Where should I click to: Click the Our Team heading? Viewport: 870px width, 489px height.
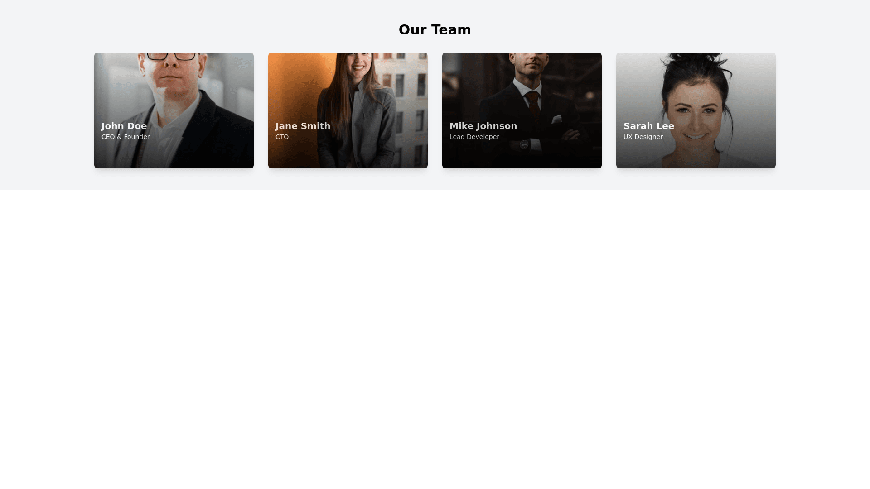435,29
